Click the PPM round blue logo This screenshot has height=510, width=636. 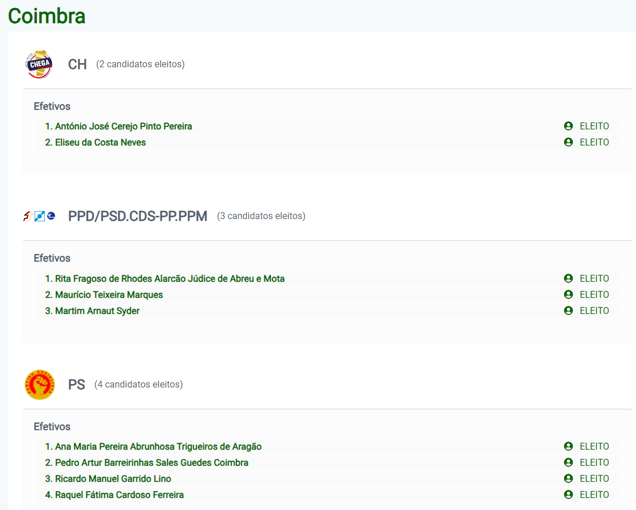[x=51, y=216]
